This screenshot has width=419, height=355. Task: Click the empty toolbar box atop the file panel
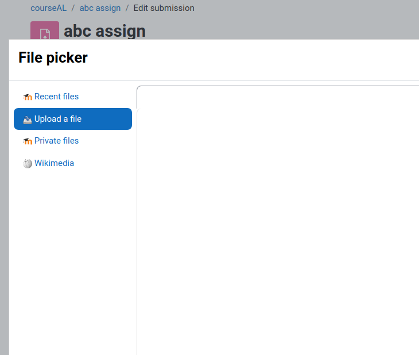[x=278, y=97]
